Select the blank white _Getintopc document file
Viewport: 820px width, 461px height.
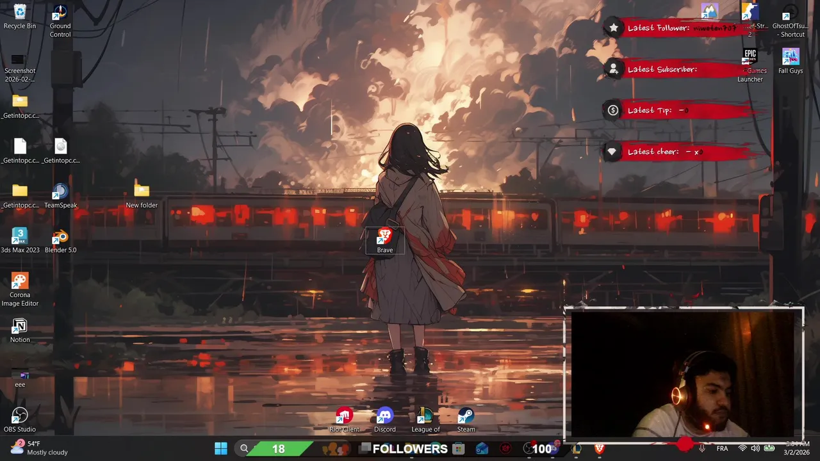(x=20, y=151)
